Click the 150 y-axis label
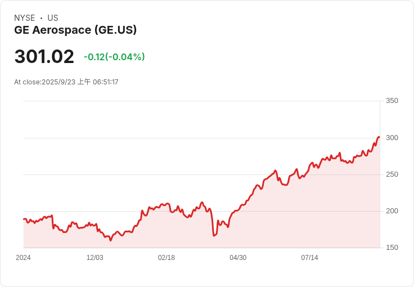This screenshot has height=287, width=414. click(x=392, y=248)
